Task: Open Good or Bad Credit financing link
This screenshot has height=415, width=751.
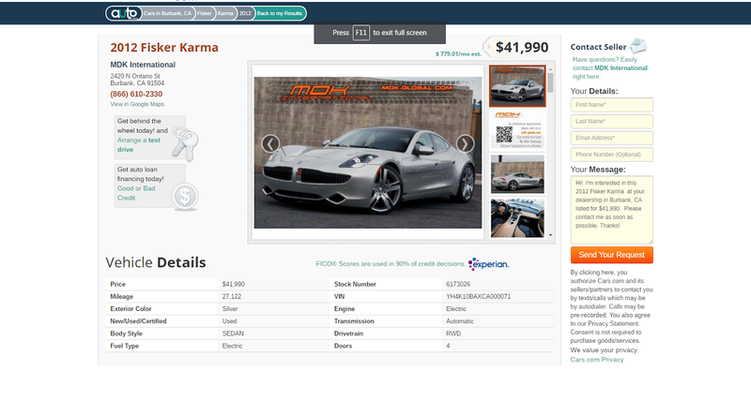Action: (x=136, y=193)
